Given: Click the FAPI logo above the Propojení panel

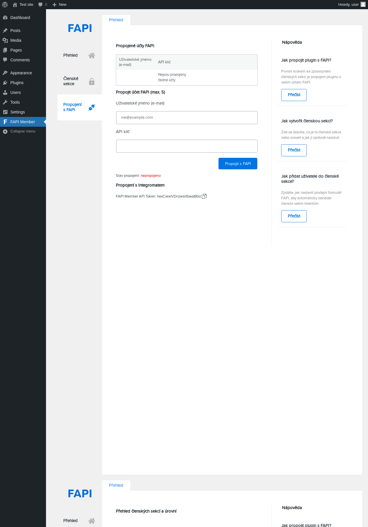Looking at the screenshot, I should click(x=80, y=28).
